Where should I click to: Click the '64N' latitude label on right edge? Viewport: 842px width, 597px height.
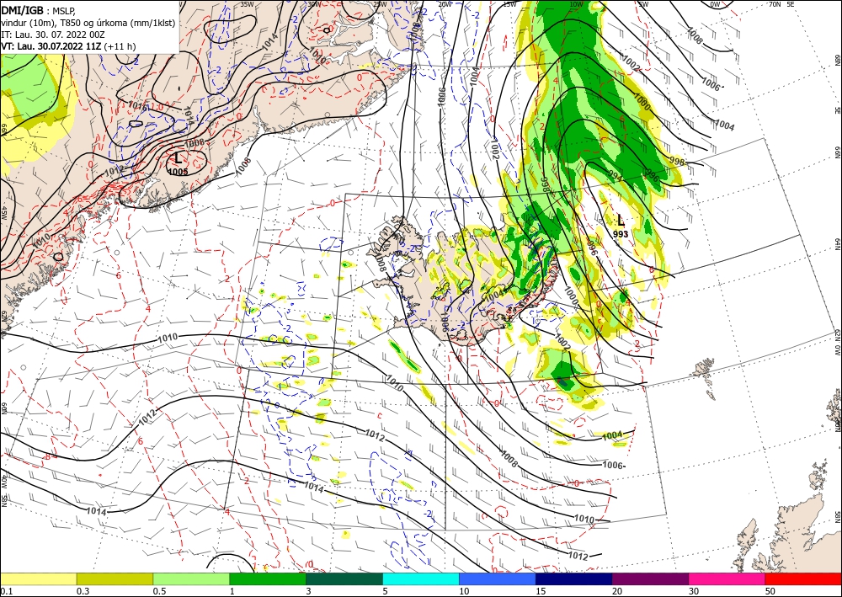(837, 243)
